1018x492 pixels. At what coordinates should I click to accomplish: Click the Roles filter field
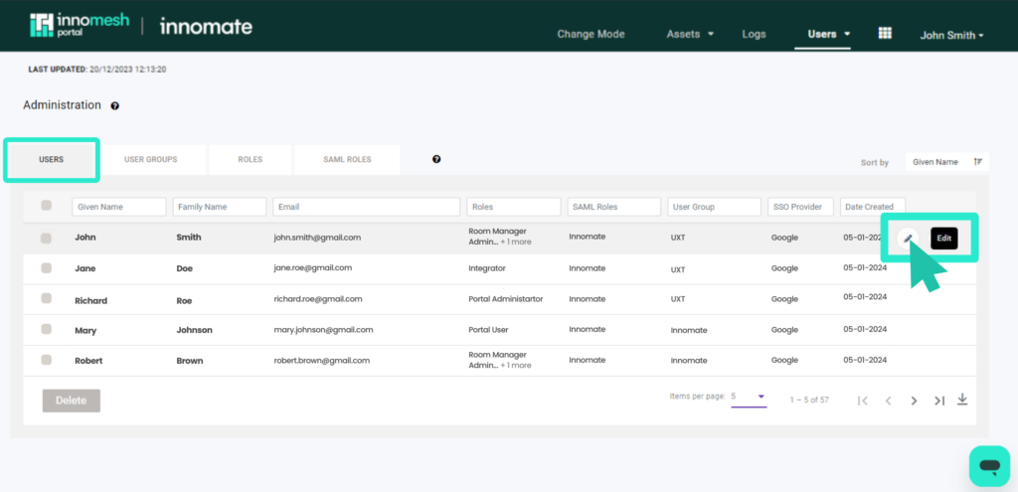(x=514, y=207)
